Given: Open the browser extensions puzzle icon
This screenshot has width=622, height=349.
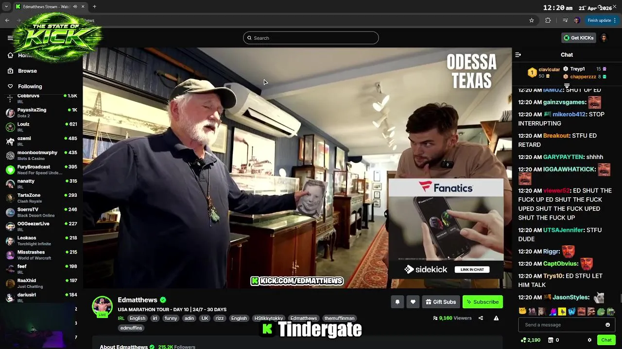Looking at the screenshot, I should point(548,20).
